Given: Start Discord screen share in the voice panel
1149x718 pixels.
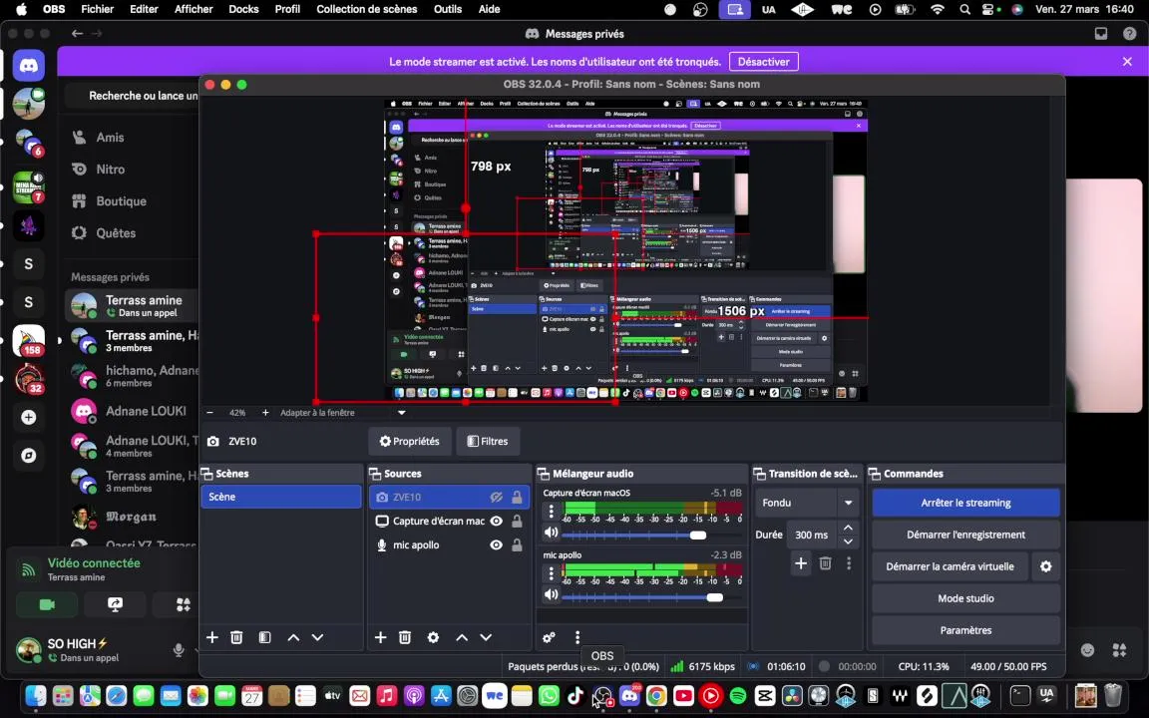Looking at the screenshot, I should point(115,604).
